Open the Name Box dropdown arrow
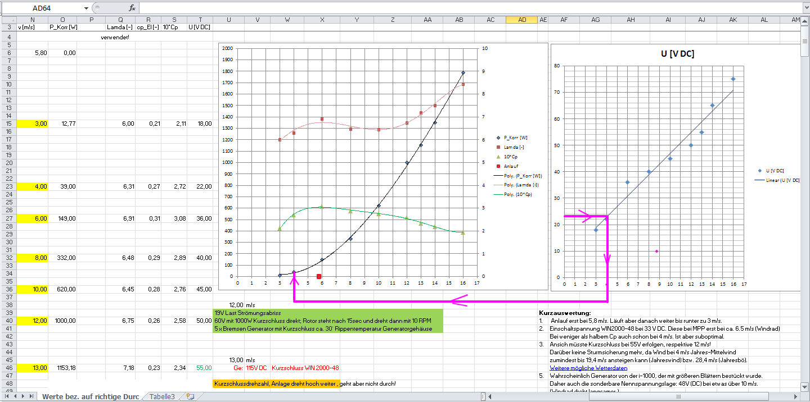The width and height of the screenshot is (810, 402). pos(86,8)
